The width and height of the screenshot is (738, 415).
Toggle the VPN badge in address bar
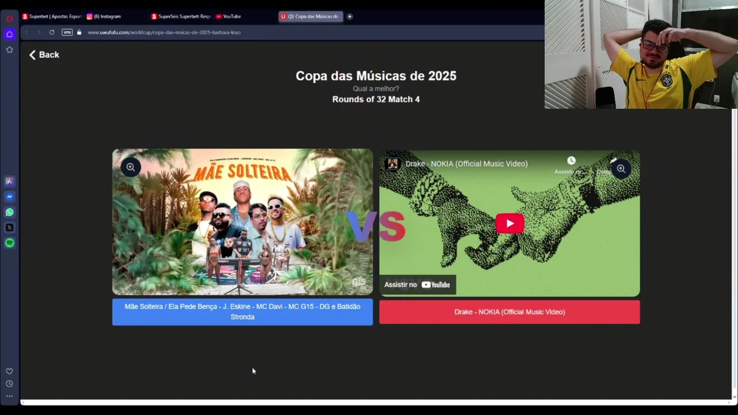67,32
